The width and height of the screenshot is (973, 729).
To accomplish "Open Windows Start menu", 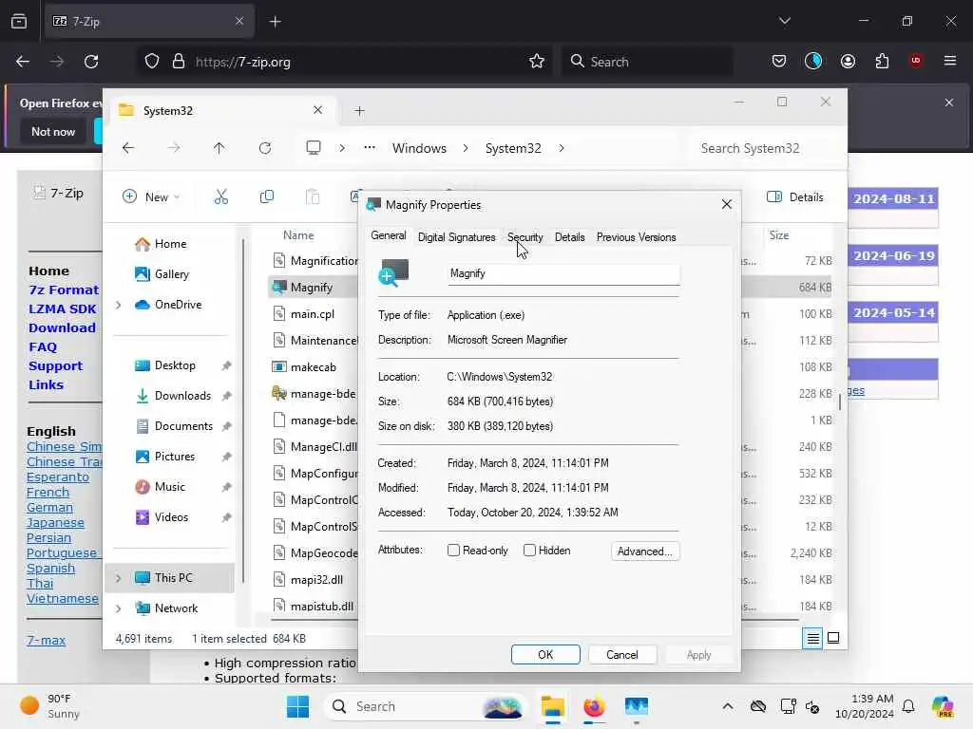I will pyautogui.click(x=297, y=706).
